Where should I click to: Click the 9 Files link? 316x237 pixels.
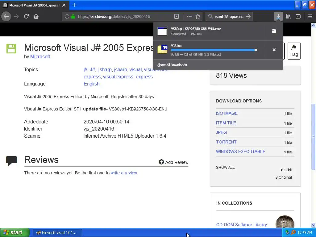pyautogui.click(x=286, y=169)
